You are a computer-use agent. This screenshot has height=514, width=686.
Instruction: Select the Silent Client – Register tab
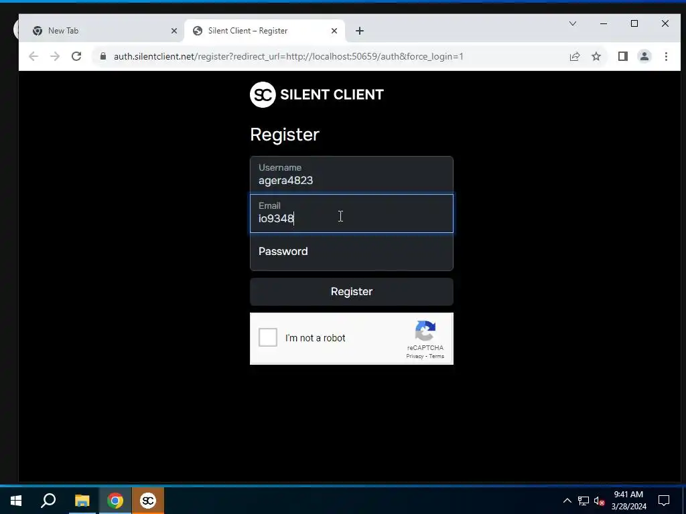point(265,31)
